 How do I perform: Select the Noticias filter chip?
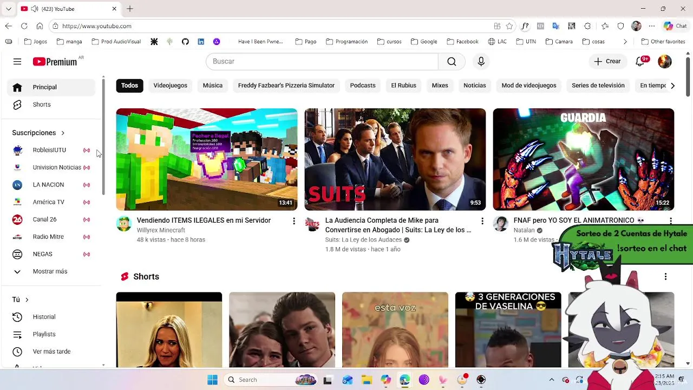point(475,86)
